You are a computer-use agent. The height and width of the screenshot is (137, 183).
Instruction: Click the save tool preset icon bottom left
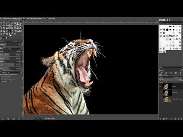3,119
